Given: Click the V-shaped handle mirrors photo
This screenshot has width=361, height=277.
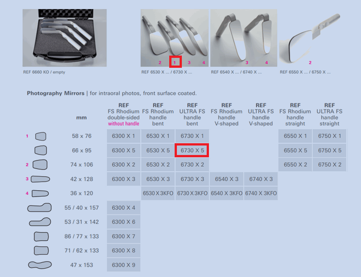Looking at the screenshot, I should click(x=244, y=38).
